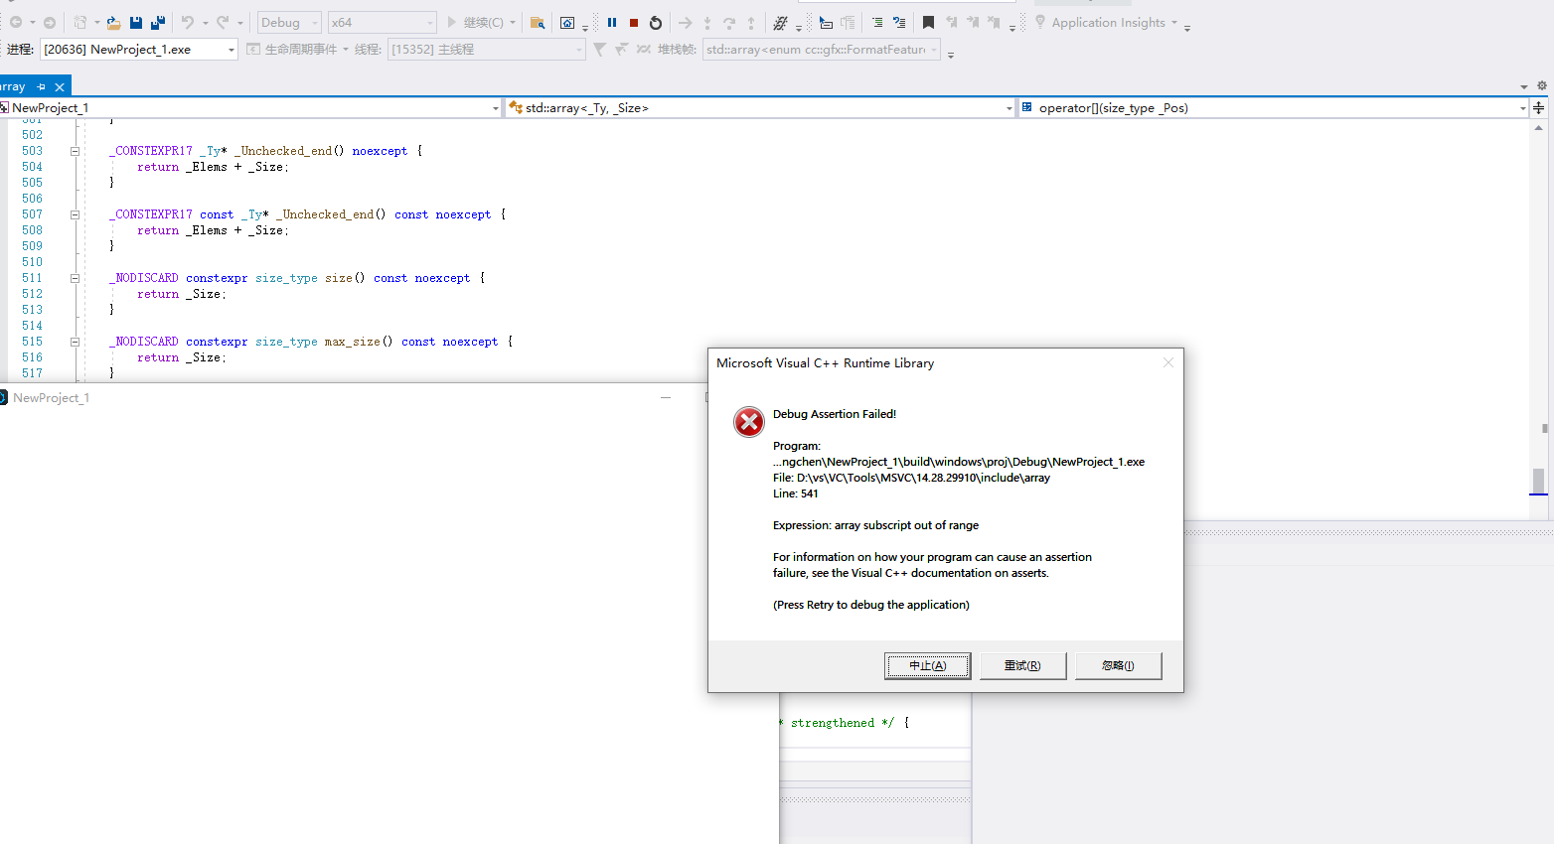Screen dimensions: 1554x844
Task: Collapse the size() function at line 511
Action: (x=75, y=278)
